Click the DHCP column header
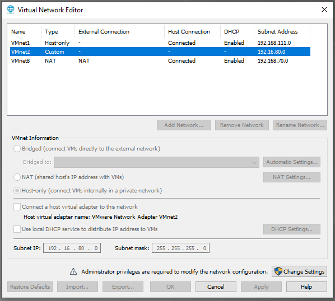This screenshot has height=301, width=335. point(237,31)
